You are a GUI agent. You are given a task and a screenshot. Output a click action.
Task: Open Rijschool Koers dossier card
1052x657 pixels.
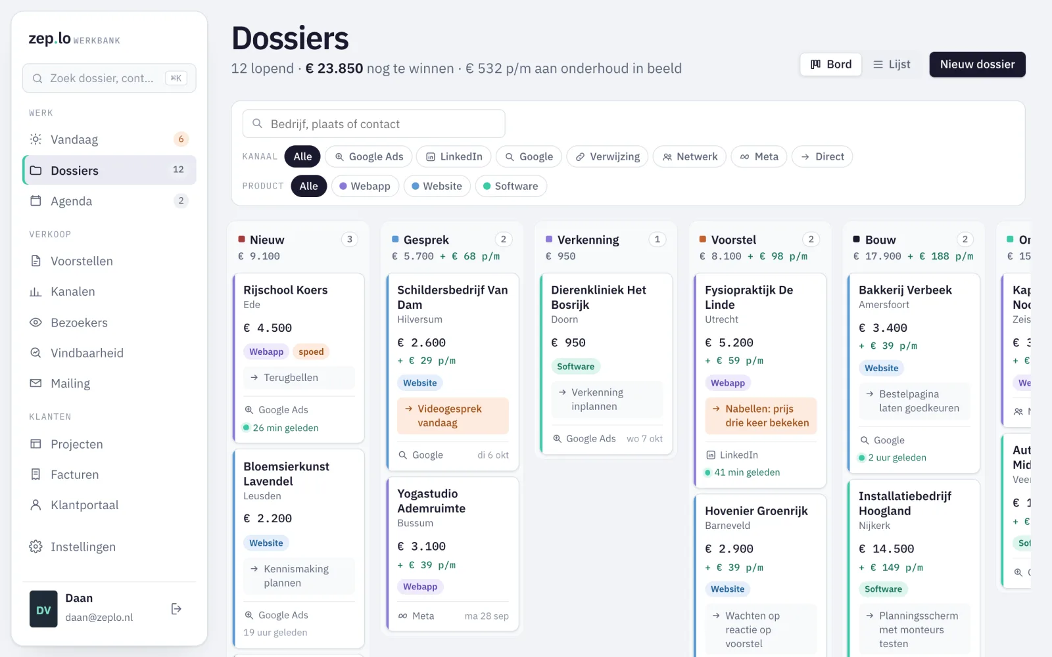point(299,358)
